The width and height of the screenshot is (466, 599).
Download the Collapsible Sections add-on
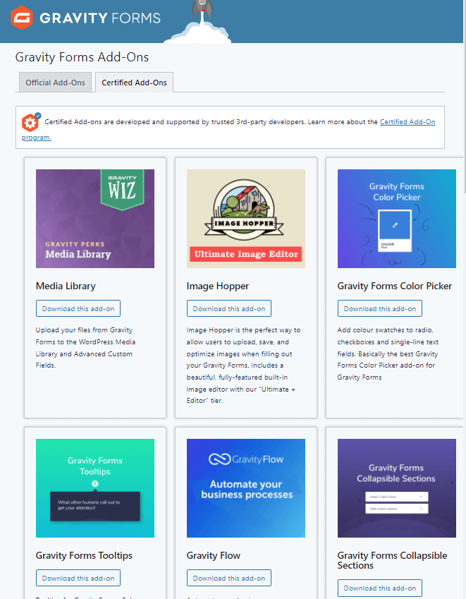click(380, 588)
